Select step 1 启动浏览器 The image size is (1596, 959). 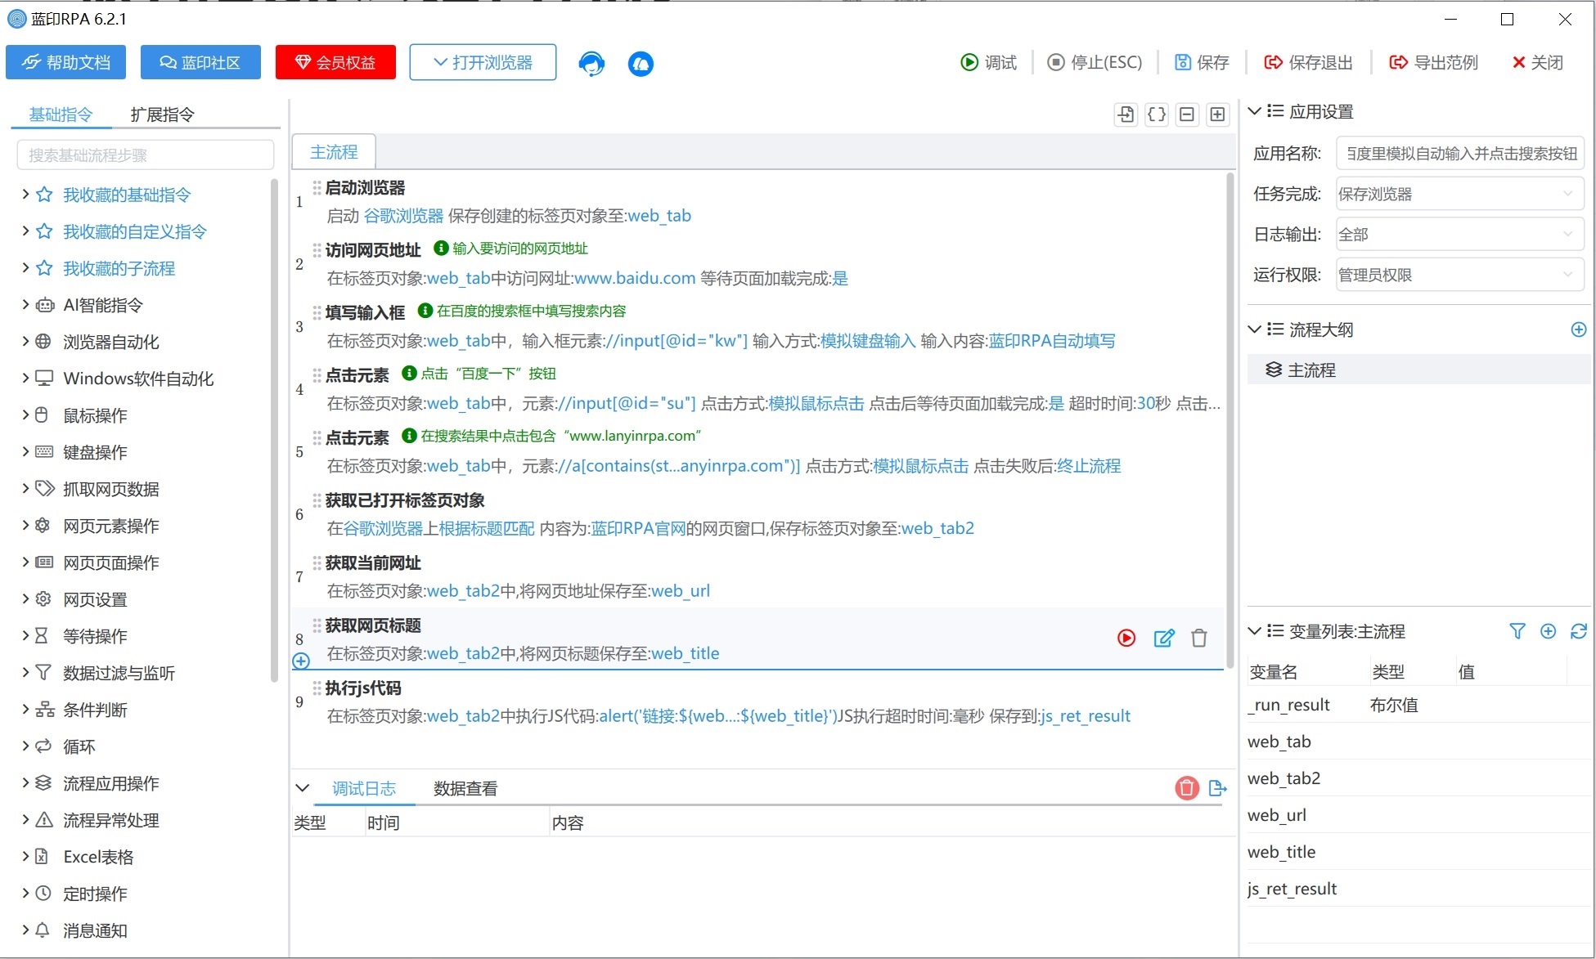tap(758, 202)
